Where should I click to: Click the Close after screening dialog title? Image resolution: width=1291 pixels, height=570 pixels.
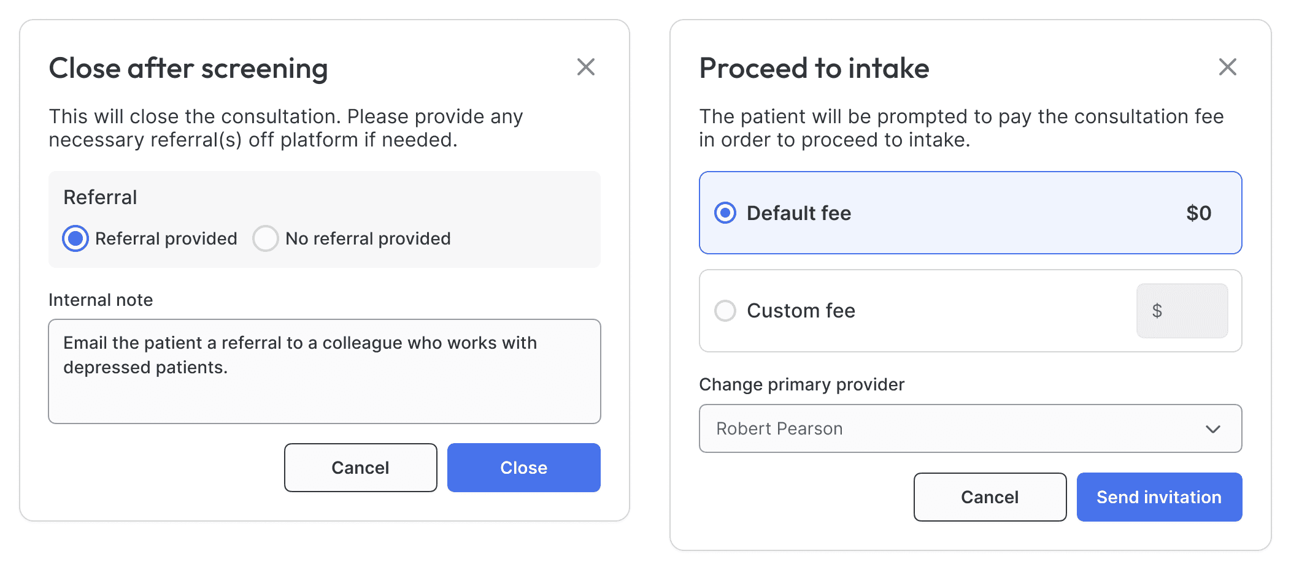pyautogui.click(x=188, y=68)
